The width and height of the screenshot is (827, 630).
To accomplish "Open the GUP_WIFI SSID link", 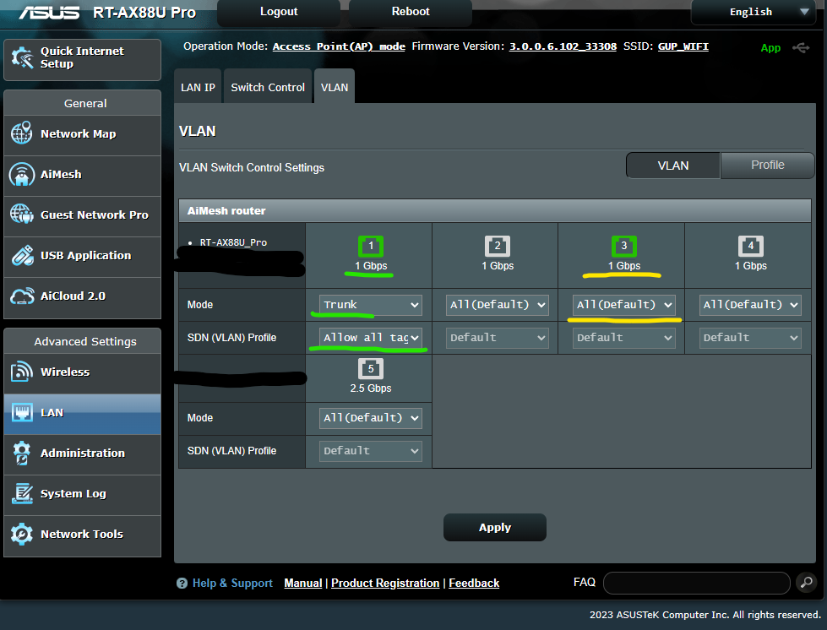I will [683, 46].
